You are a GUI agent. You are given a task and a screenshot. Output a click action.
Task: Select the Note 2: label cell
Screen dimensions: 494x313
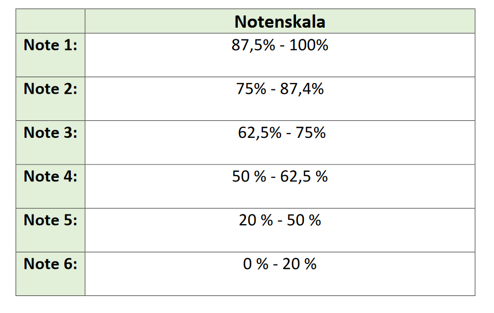[51, 99]
